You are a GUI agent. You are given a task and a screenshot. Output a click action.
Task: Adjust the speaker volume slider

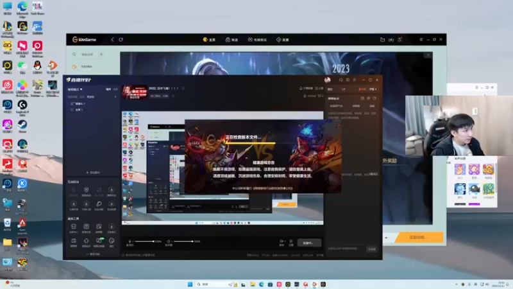(x=183, y=241)
